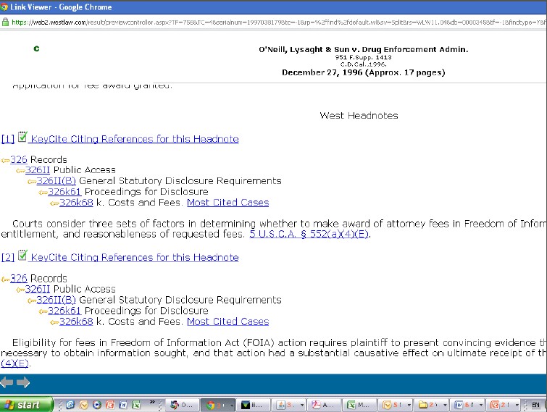This screenshot has height=412, width=547.
Task: Open second 326II Public Access link
Action: pyautogui.click(x=38, y=290)
